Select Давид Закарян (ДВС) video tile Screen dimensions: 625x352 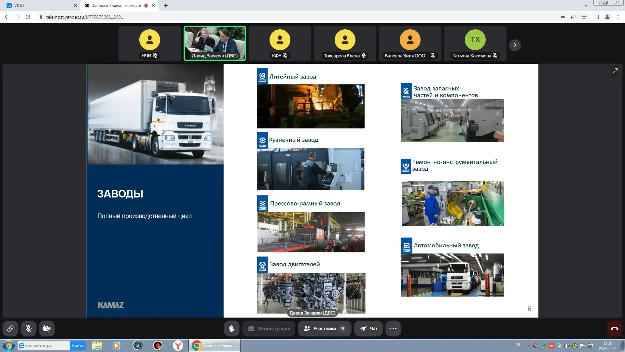[215, 43]
